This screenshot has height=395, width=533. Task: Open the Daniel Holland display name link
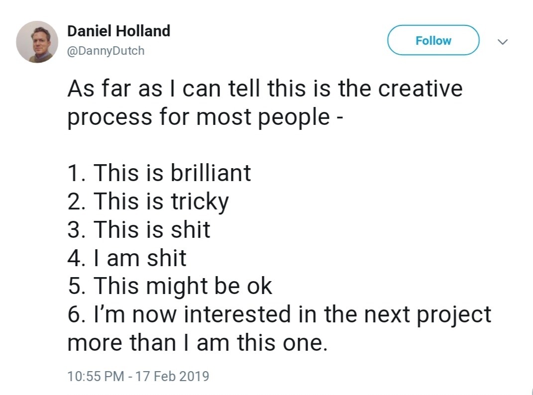click(118, 31)
